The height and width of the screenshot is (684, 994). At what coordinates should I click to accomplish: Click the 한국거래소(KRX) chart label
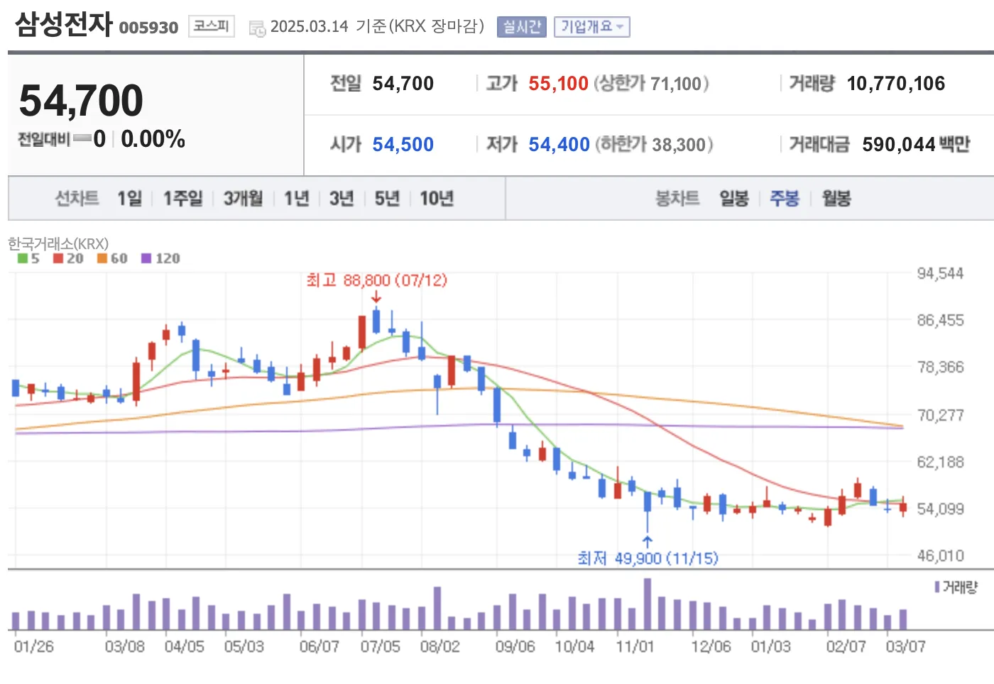58,243
